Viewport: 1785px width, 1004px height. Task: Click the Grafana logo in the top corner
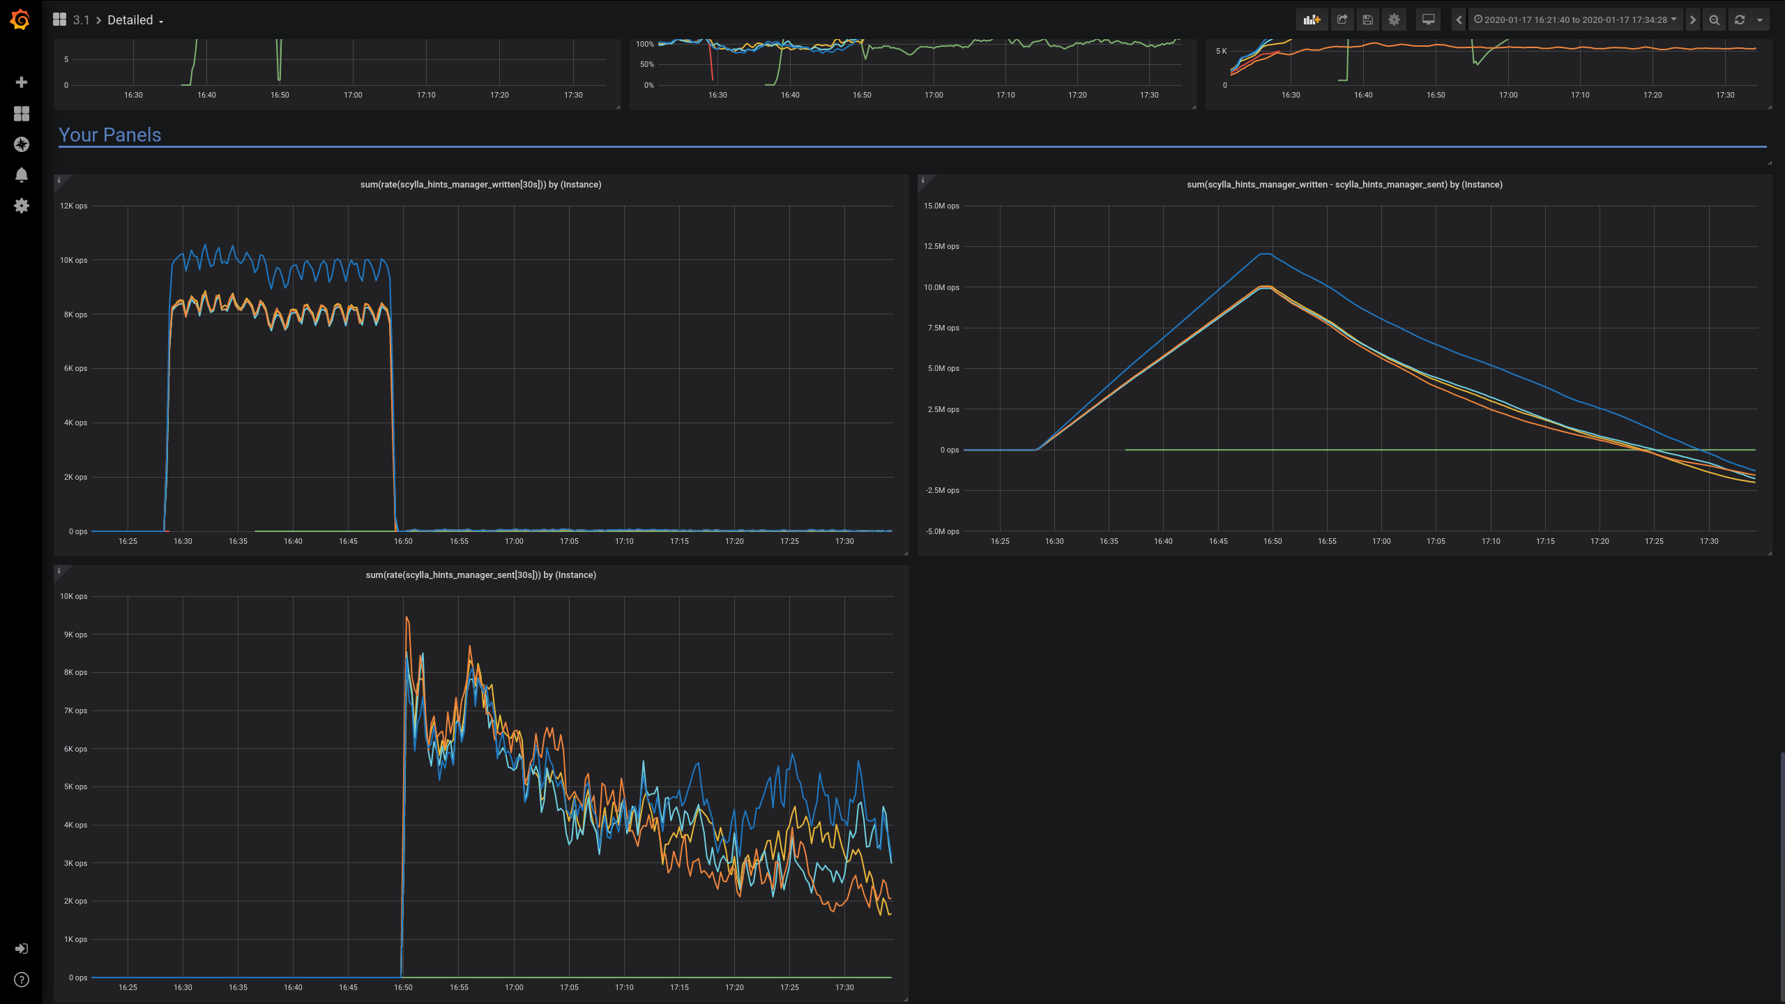pos(20,20)
